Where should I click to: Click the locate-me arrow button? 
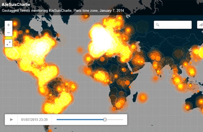pos(200,25)
